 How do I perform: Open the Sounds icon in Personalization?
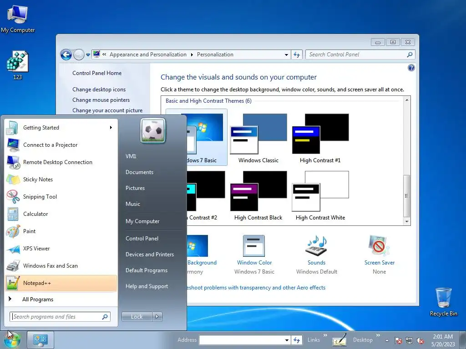[x=316, y=246]
